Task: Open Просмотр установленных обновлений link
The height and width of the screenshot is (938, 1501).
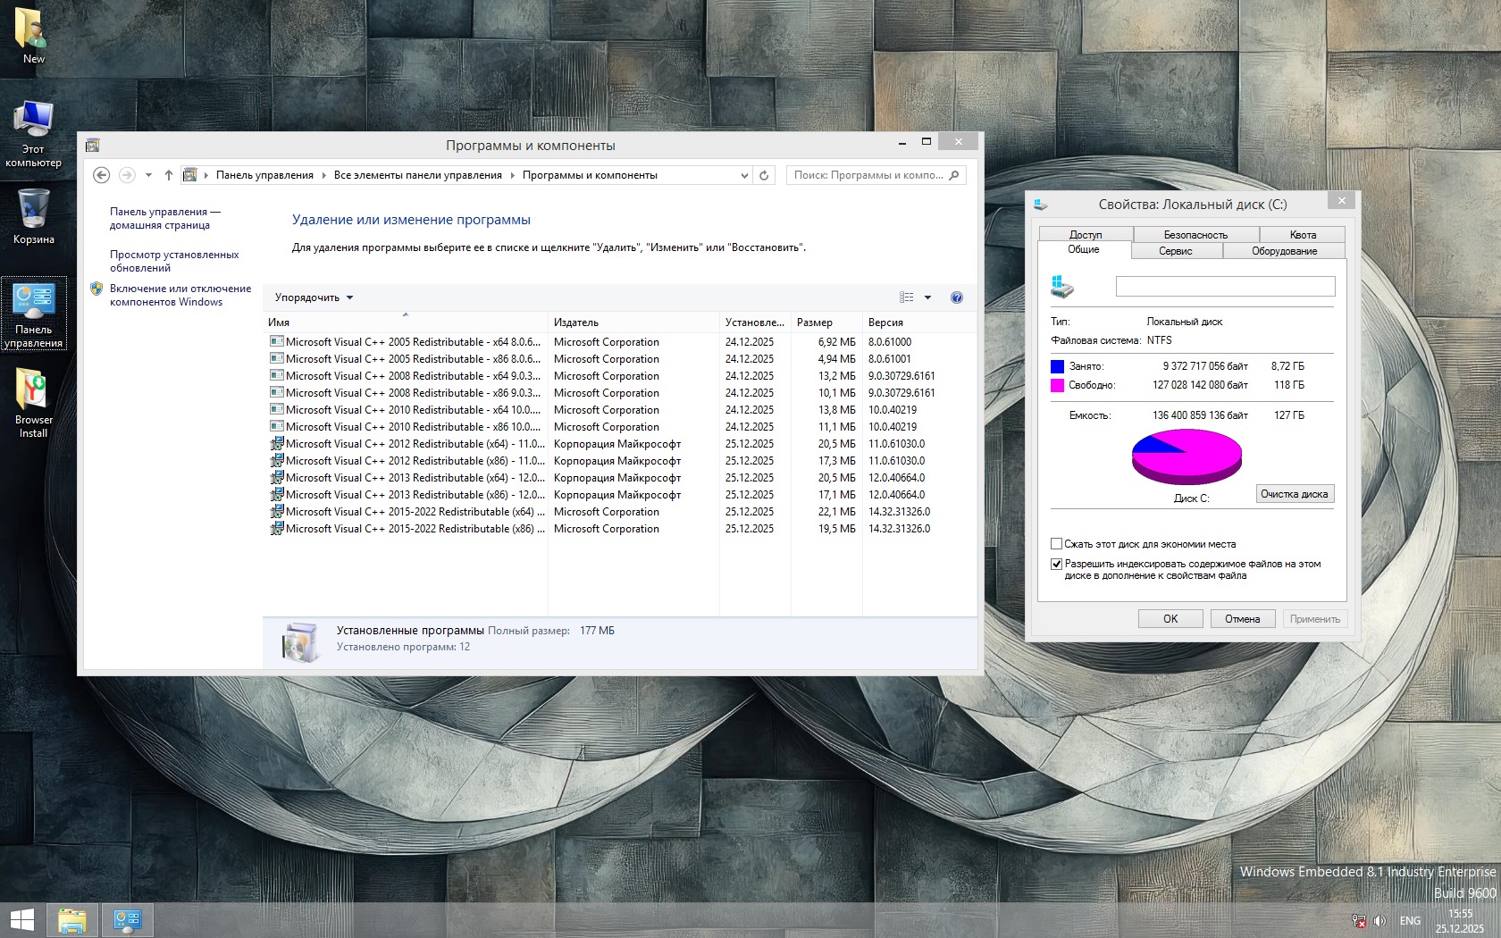Action: point(174,261)
